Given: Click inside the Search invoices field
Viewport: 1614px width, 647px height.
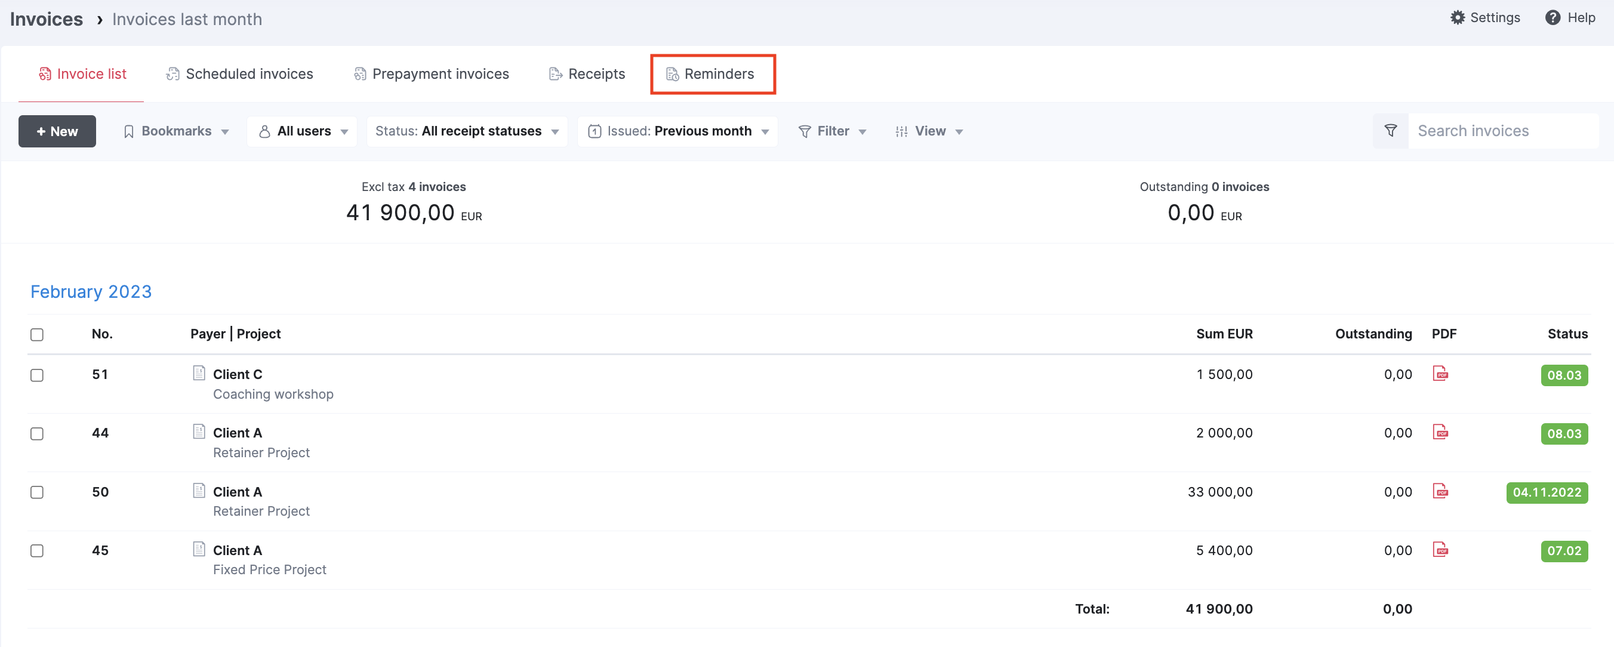Looking at the screenshot, I should [x=1491, y=131].
